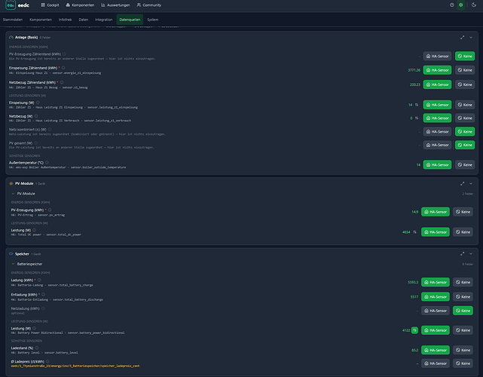Maximize the Anlage (Basis) panel
The width and height of the screenshot is (483, 377).
point(463,37)
